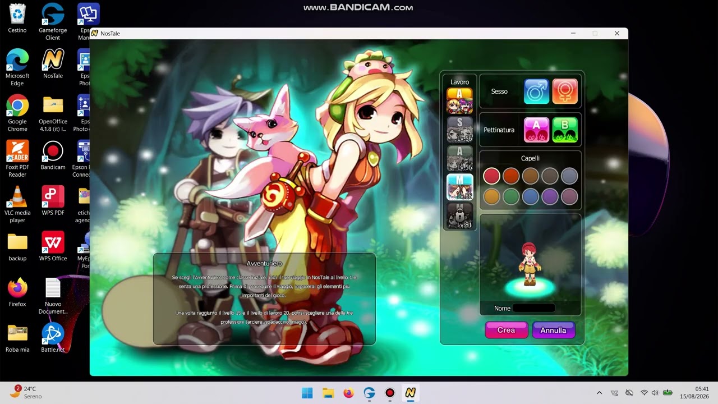The width and height of the screenshot is (718, 404).
Task: Open File Explorer from taskbar
Action: [328, 393]
